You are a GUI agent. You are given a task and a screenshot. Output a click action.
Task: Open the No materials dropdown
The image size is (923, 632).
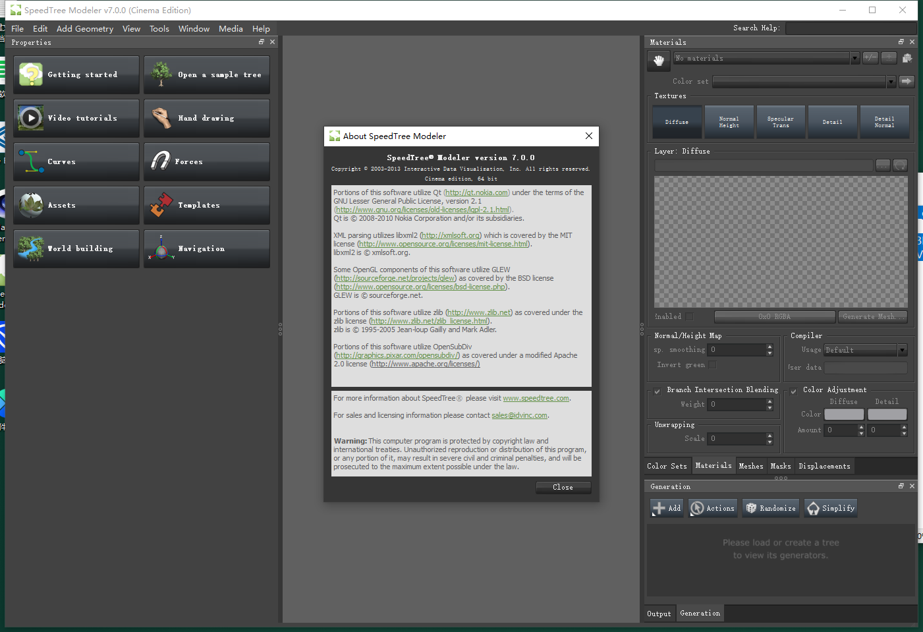click(767, 58)
